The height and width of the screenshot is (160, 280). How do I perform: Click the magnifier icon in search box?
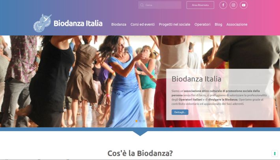pos(142,5)
